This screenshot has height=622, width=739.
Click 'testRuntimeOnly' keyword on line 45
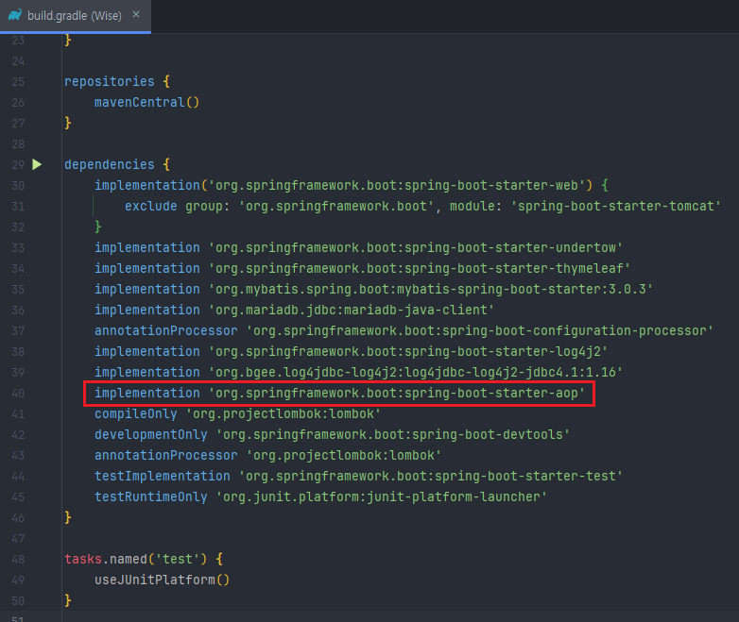click(x=151, y=496)
